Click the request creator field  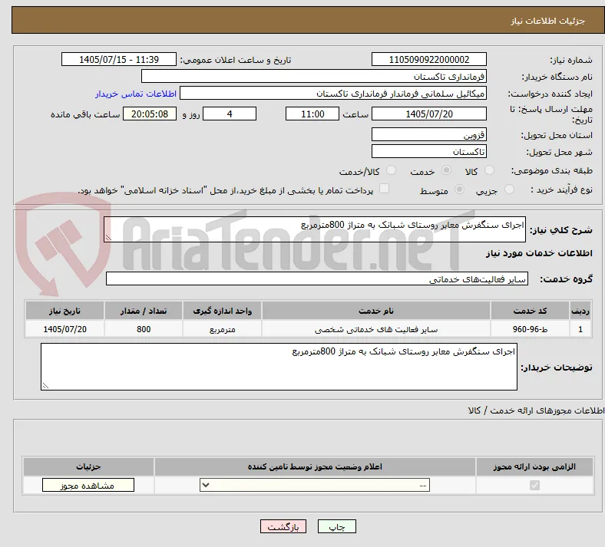point(333,94)
